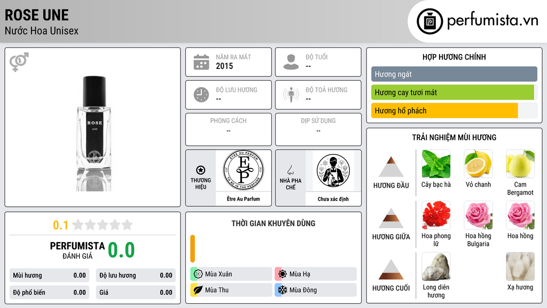Open the Cây bạc hà note thumbnail

click(436, 164)
